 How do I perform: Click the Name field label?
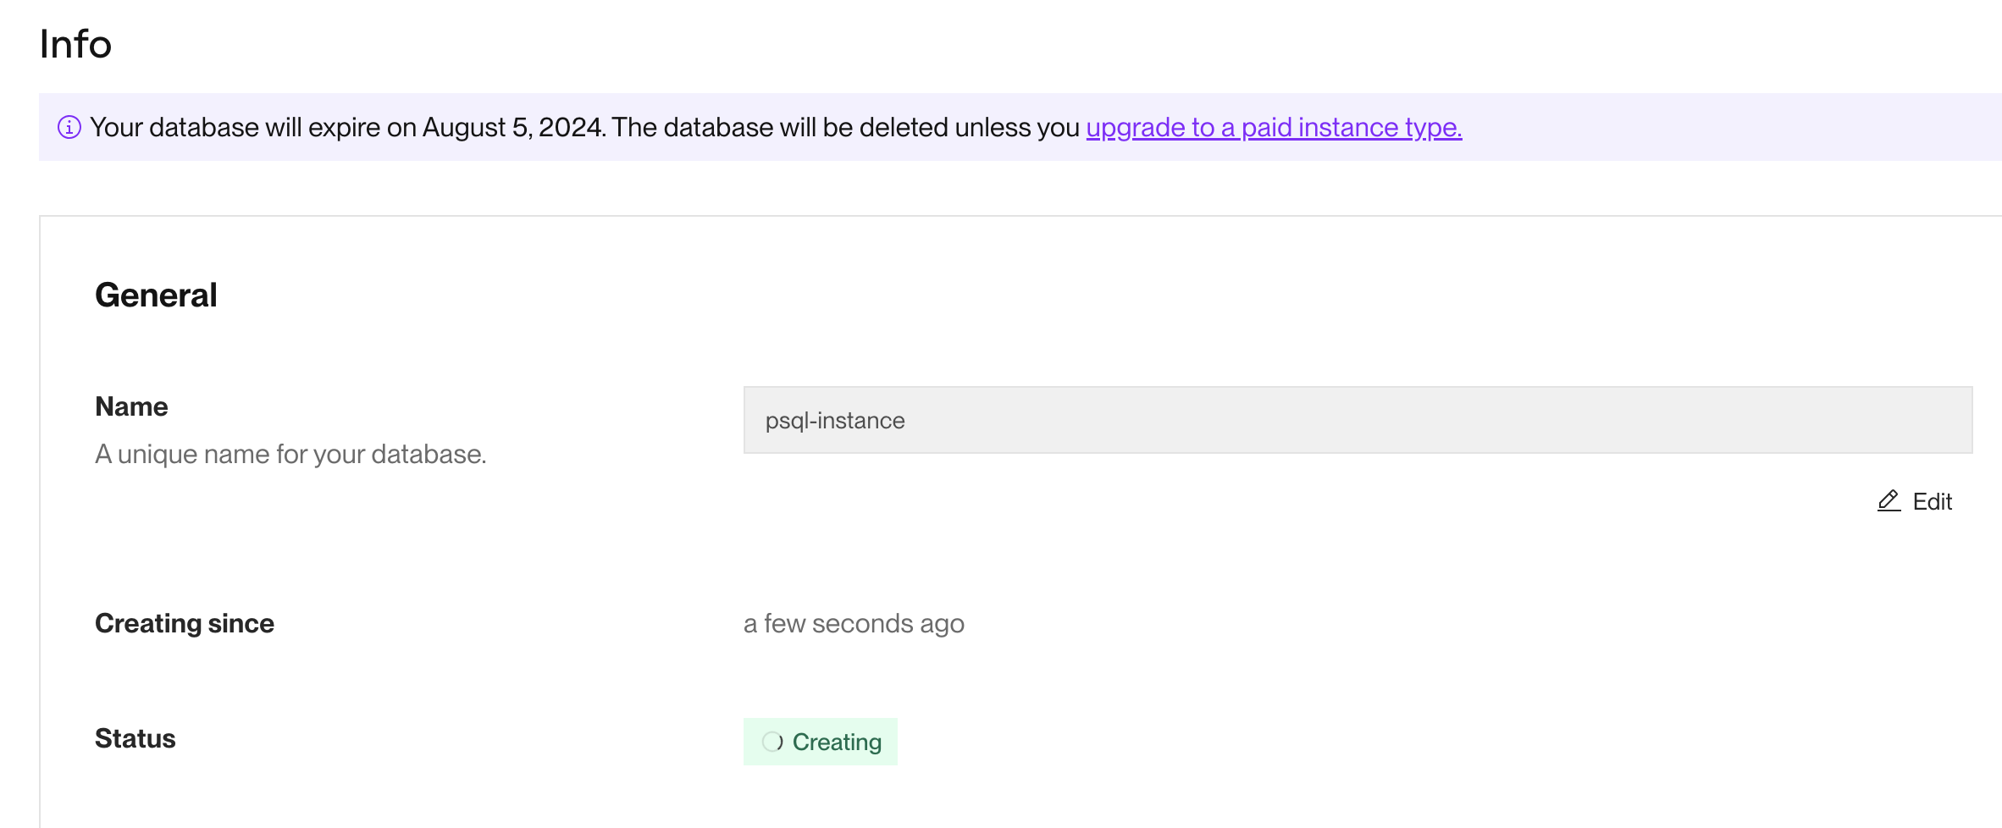tap(131, 406)
